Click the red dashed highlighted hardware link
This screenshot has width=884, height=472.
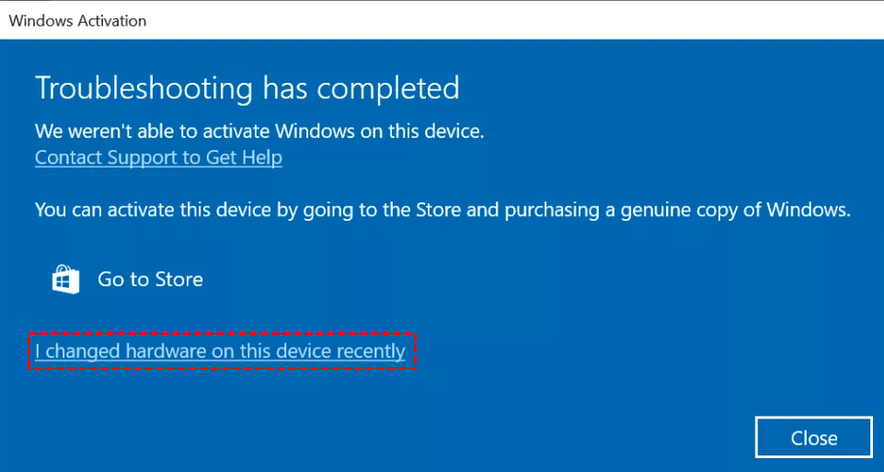pyautogui.click(x=220, y=351)
